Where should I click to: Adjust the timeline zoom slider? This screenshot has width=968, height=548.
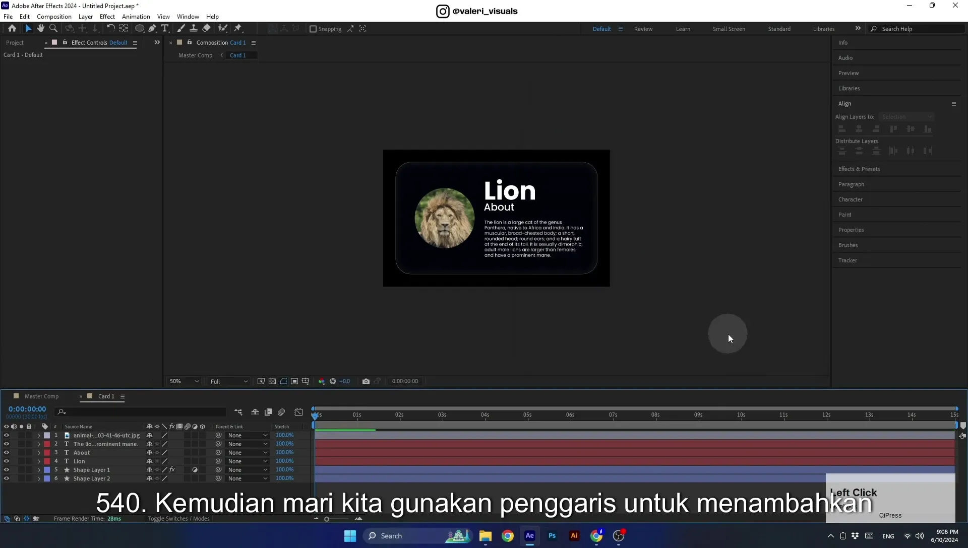[327, 519]
